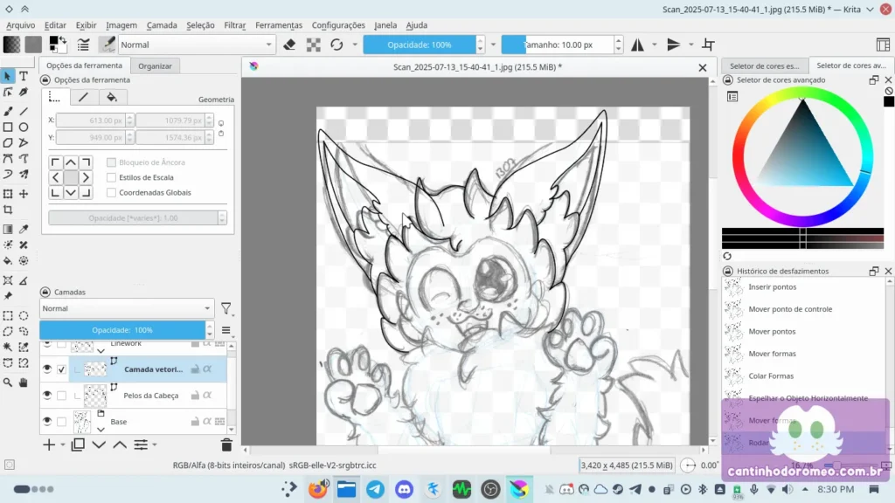Duplicate the current layer
This screenshot has height=503, width=895.
pyautogui.click(x=78, y=444)
